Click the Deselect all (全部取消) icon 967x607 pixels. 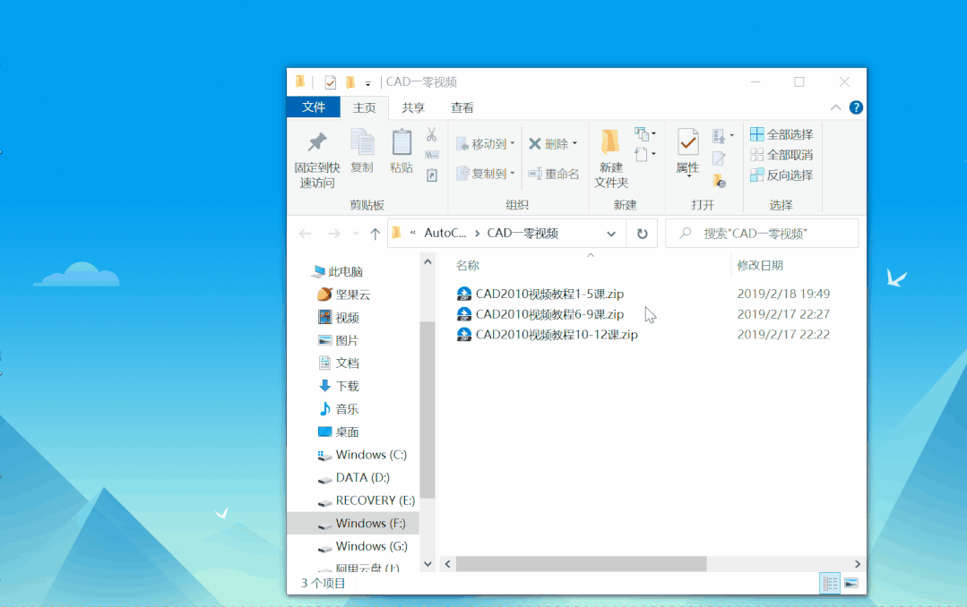pos(756,155)
